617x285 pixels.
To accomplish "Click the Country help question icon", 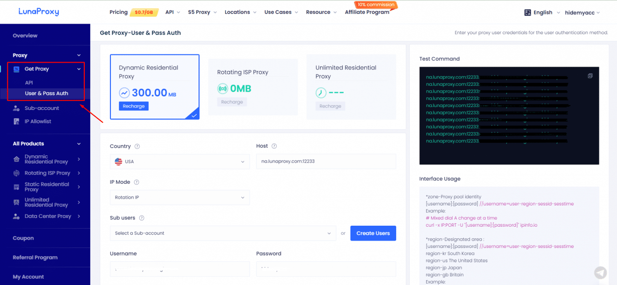I will point(137,147).
